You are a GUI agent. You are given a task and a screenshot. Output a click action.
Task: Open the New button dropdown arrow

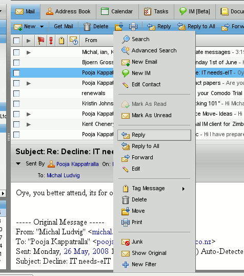pyautogui.click(x=42, y=27)
